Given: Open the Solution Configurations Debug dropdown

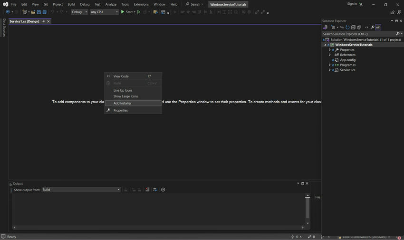Looking at the screenshot, I should [x=80, y=12].
